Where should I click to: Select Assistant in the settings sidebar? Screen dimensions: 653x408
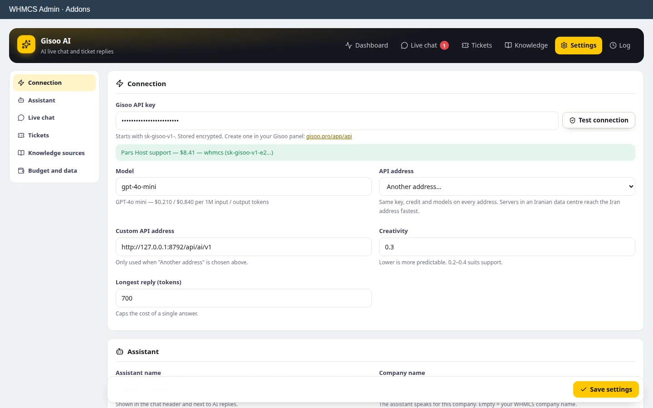(x=54, y=100)
